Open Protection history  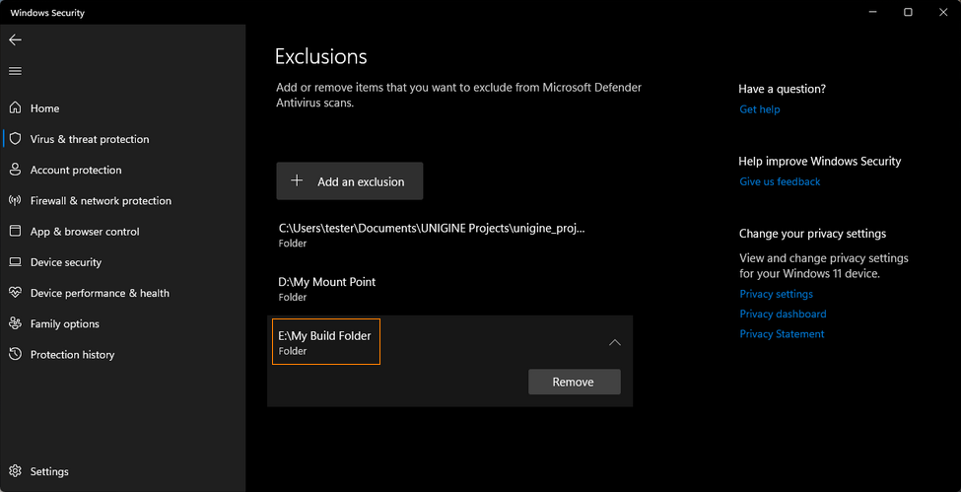point(61,354)
